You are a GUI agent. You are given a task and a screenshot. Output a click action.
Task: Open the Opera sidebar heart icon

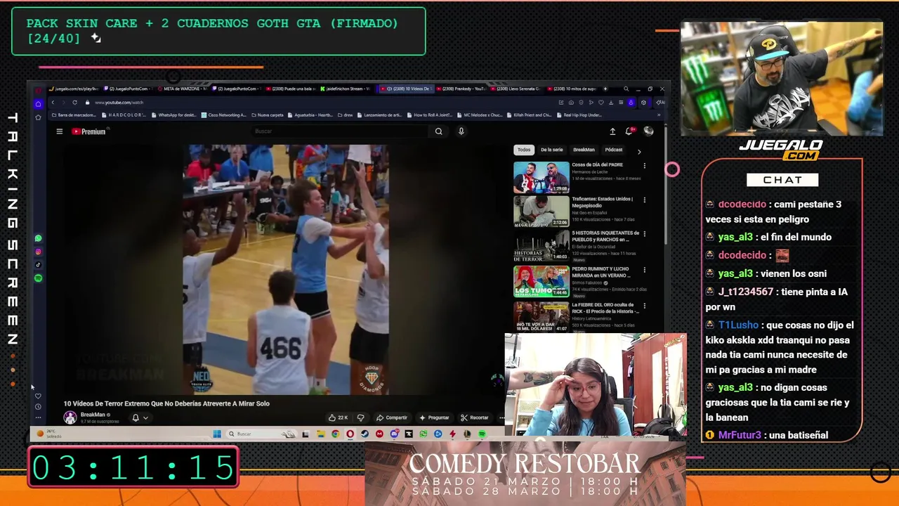38,396
